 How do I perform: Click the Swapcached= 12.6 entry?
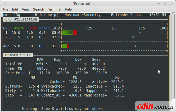61,86
